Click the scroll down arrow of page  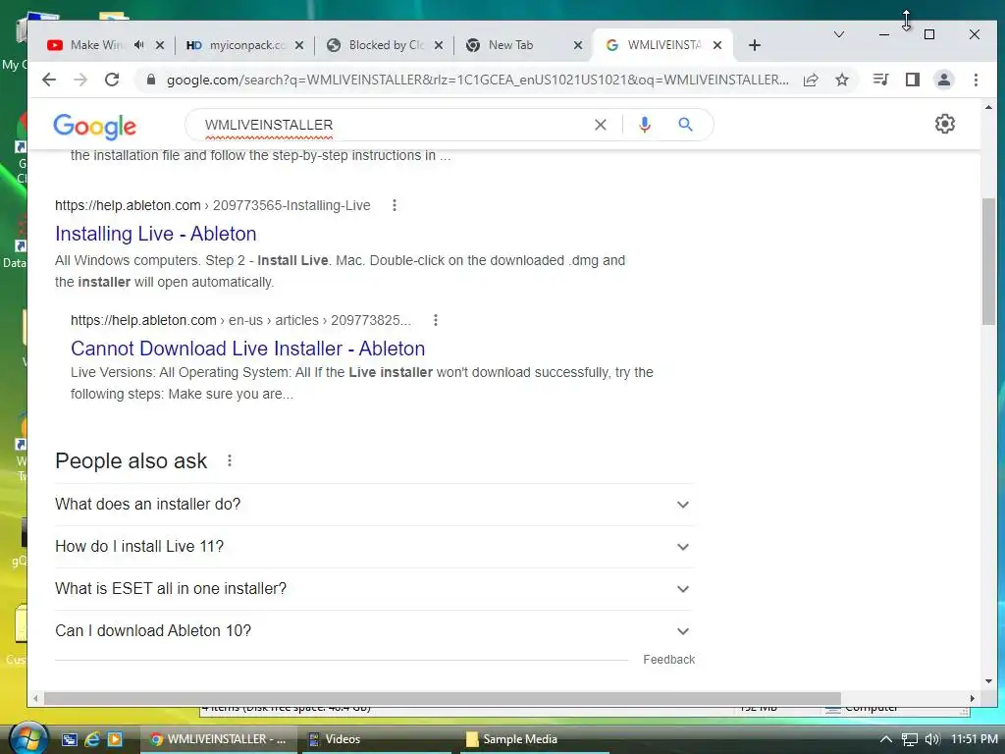[988, 681]
